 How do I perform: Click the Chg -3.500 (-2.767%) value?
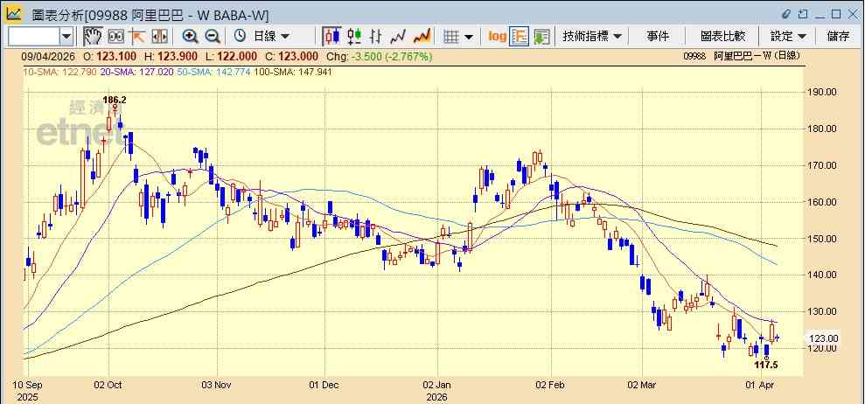click(x=380, y=56)
